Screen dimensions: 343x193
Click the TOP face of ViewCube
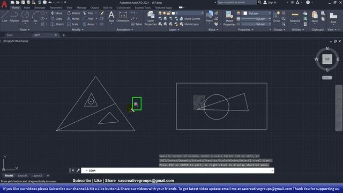coord(327,59)
